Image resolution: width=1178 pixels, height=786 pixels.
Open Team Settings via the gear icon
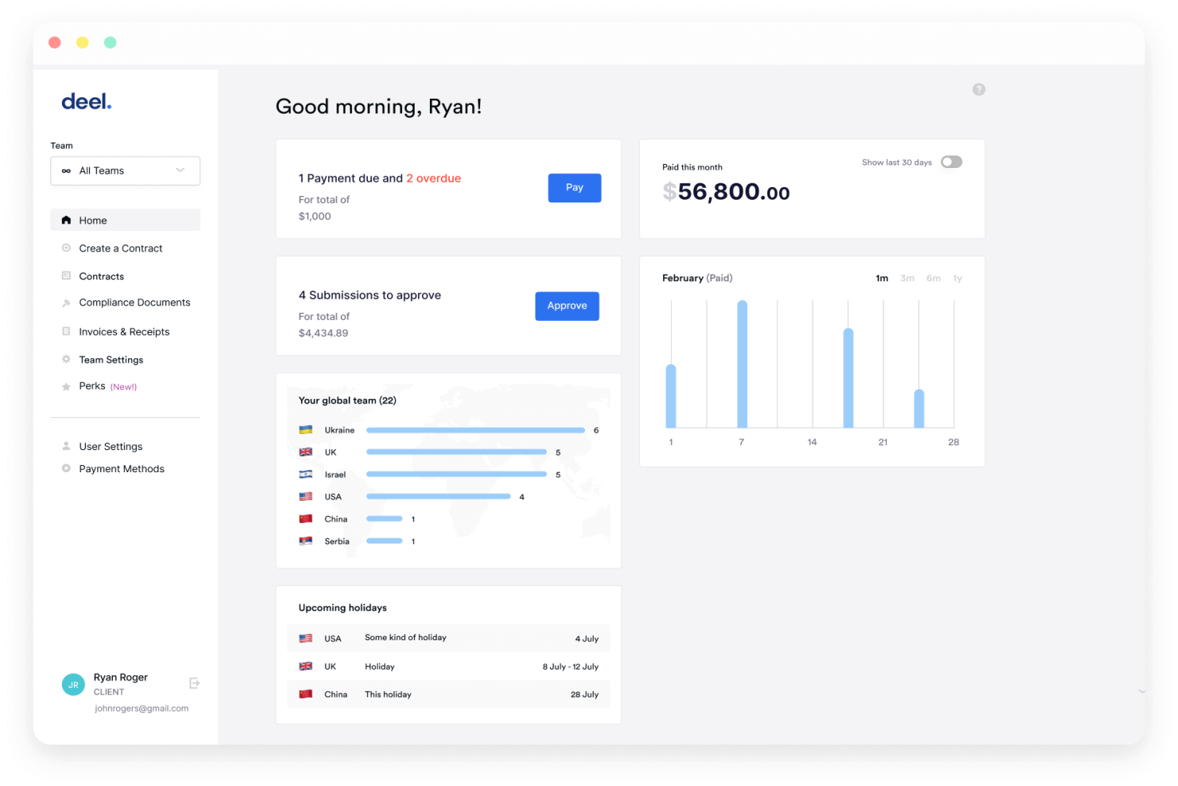coord(66,359)
